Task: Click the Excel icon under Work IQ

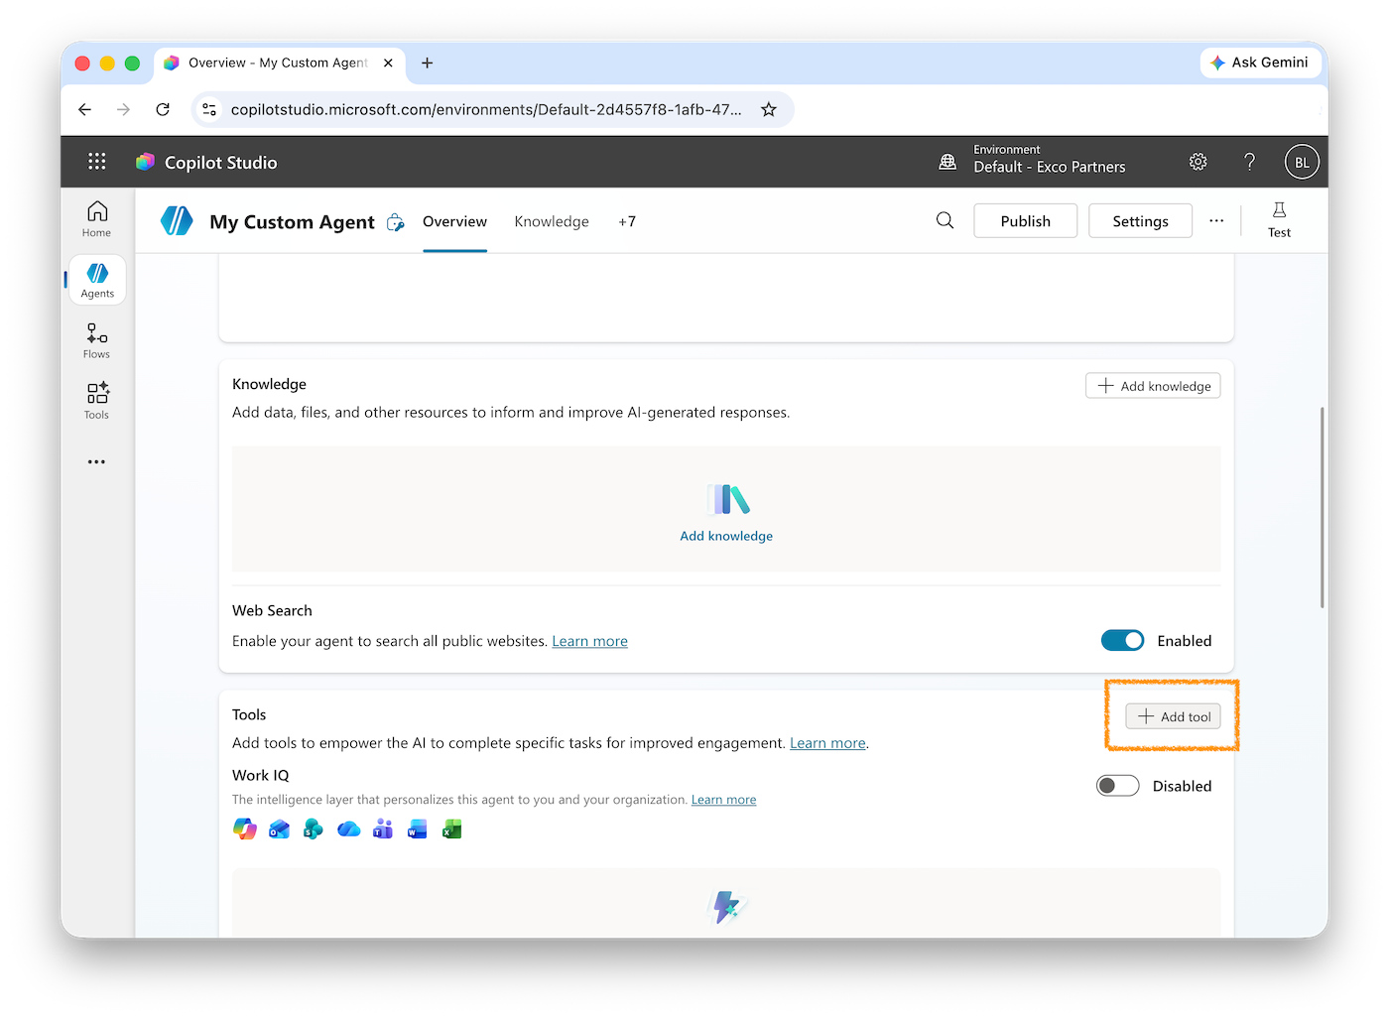Action: click(x=451, y=828)
